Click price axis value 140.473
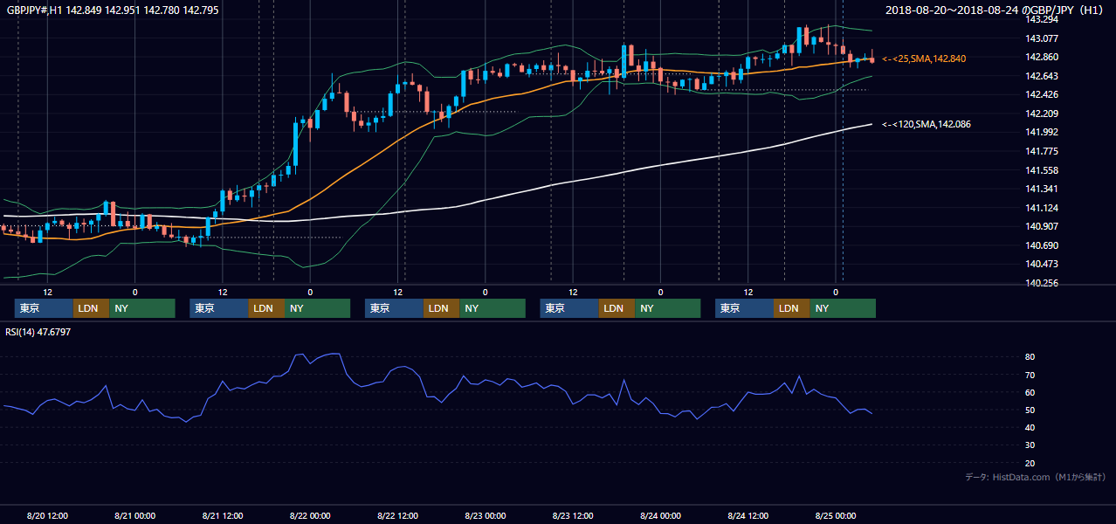1116x524 pixels. pos(1042,264)
